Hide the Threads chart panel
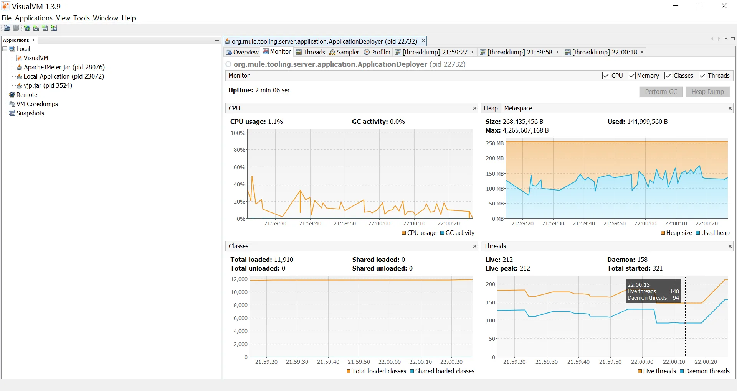Viewport: 737px width, 391px height. click(x=730, y=246)
